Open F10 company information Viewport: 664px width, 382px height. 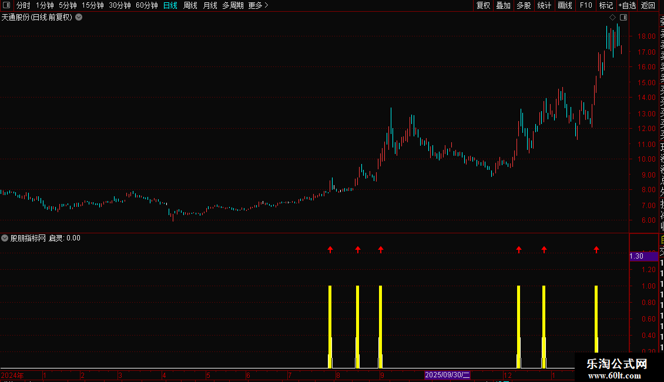[586, 5]
